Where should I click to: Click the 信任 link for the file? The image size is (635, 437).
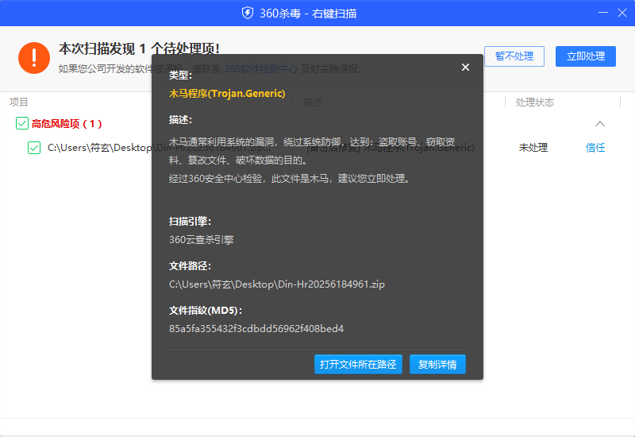pyautogui.click(x=595, y=148)
